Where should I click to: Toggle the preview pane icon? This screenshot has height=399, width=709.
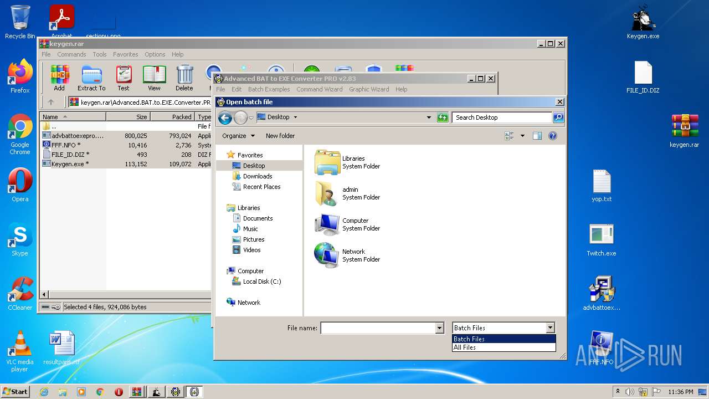point(537,136)
